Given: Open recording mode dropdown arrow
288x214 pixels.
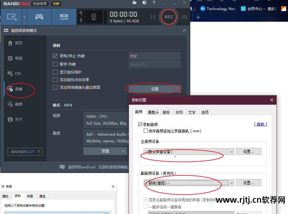Looking at the screenshot, I should coord(25,17).
